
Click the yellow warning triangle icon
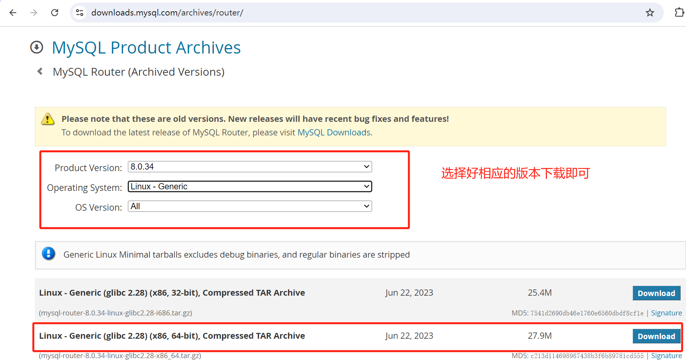(47, 119)
